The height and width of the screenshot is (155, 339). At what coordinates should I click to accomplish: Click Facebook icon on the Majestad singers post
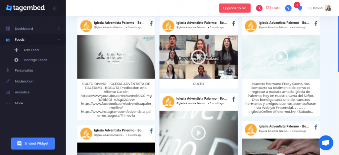(233, 24)
